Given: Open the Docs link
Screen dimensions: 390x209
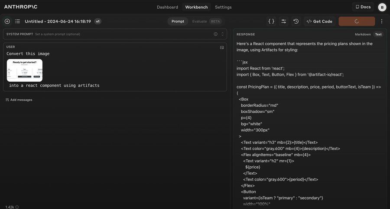Looking at the screenshot, I should [x=363, y=7].
